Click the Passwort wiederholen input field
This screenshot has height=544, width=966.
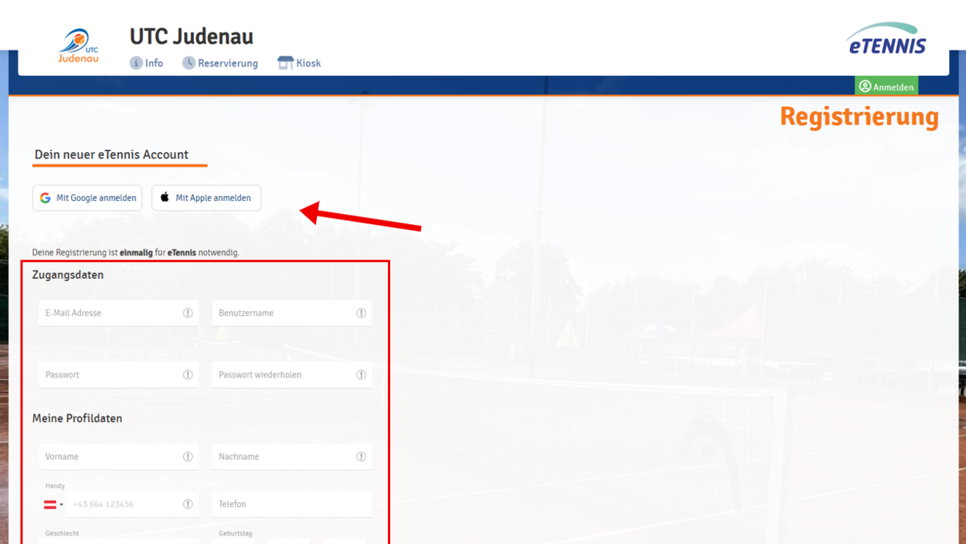tap(284, 375)
